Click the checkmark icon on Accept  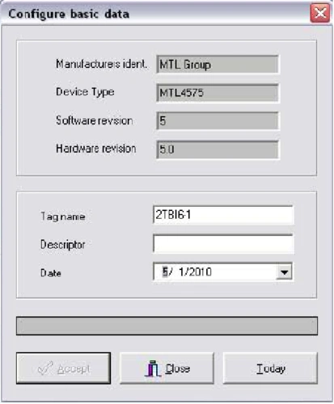click(x=45, y=368)
